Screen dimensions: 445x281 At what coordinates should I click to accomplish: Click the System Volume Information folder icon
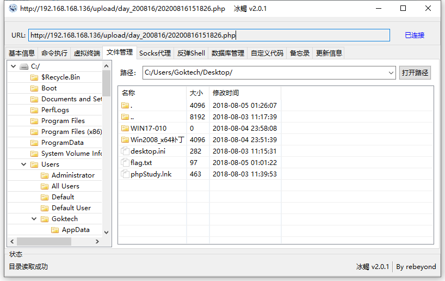[x=34, y=154]
